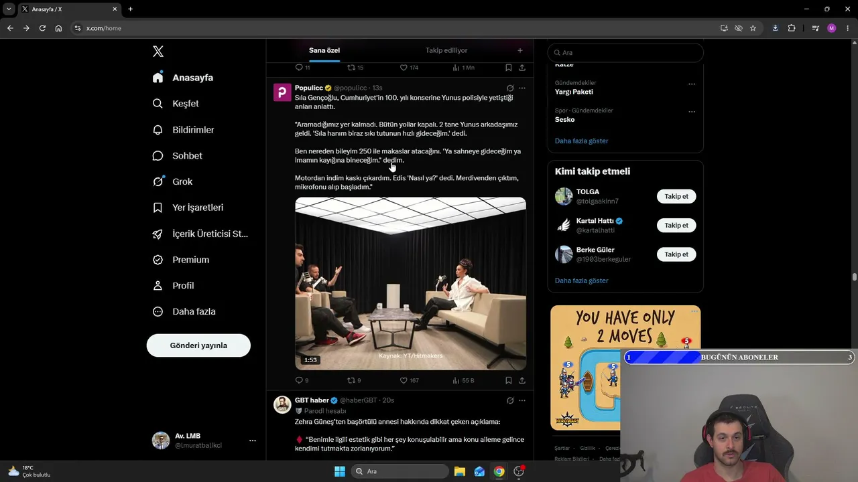
Task: Open Chrome downloads
Action: coord(775,28)
